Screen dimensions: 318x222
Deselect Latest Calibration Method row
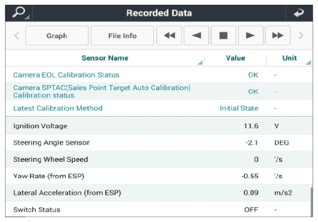(x=159, y=108)
